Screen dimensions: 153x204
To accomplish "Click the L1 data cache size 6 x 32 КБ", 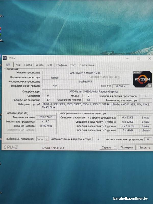I will pyautogui.click(x=128, y=118).
